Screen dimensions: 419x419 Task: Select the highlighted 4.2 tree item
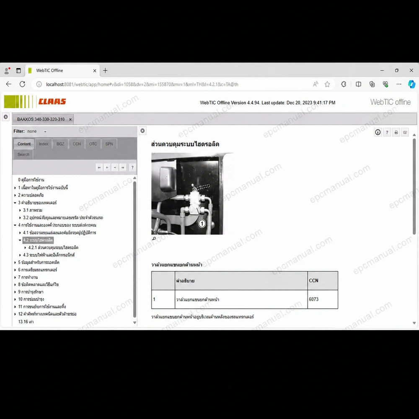[38, 240]
